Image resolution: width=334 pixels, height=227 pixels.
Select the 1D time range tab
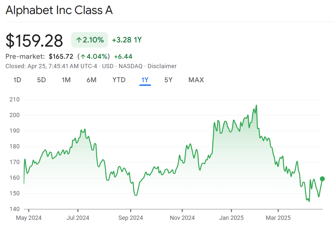tap(17, 80)
